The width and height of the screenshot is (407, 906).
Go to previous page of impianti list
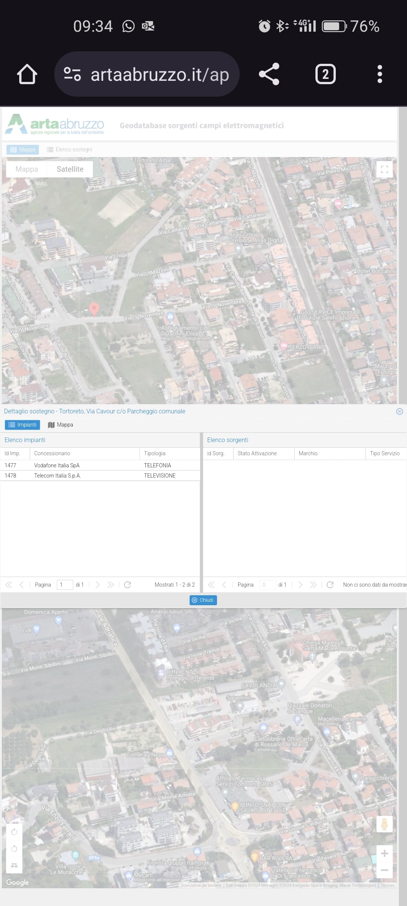[21, 585]
